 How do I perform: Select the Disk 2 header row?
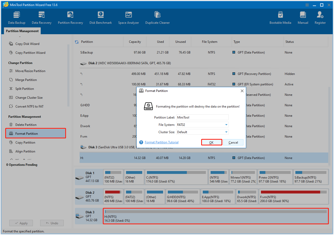click(x=204, y=63)
